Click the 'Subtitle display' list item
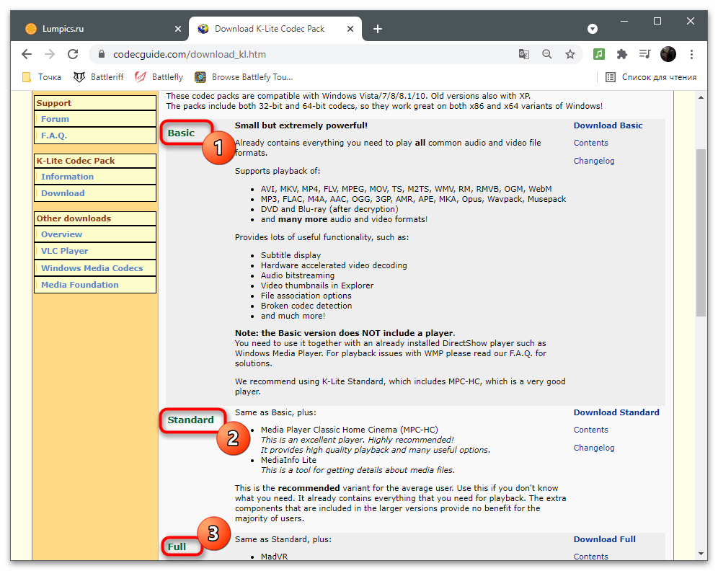Viewport: 718px width, 571px height. coord(291,255)
